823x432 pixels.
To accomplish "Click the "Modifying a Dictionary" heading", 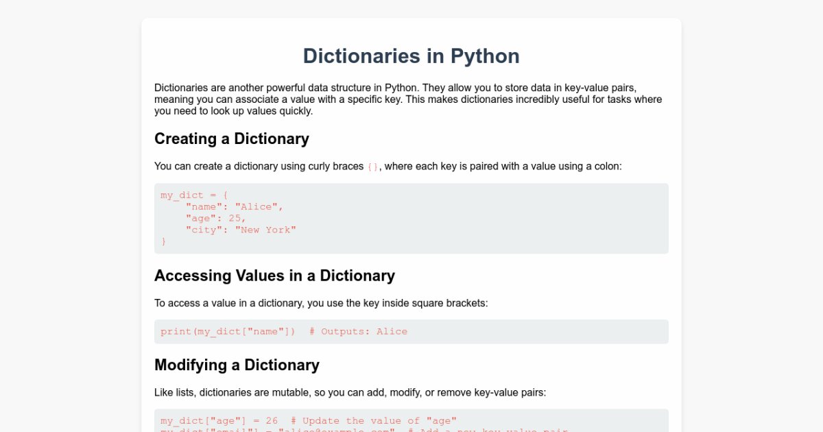I will click(237, 365).
